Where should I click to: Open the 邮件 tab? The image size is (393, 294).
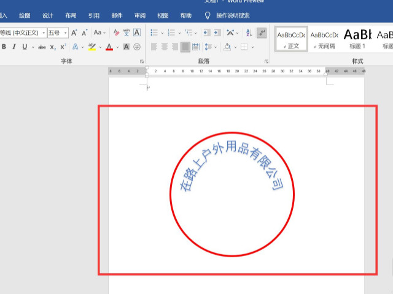point(117,15)
